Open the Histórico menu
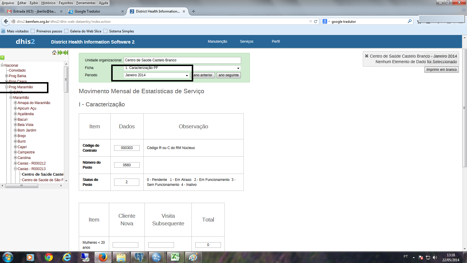This screenshot has height=263, width=467. coord(48,3)
